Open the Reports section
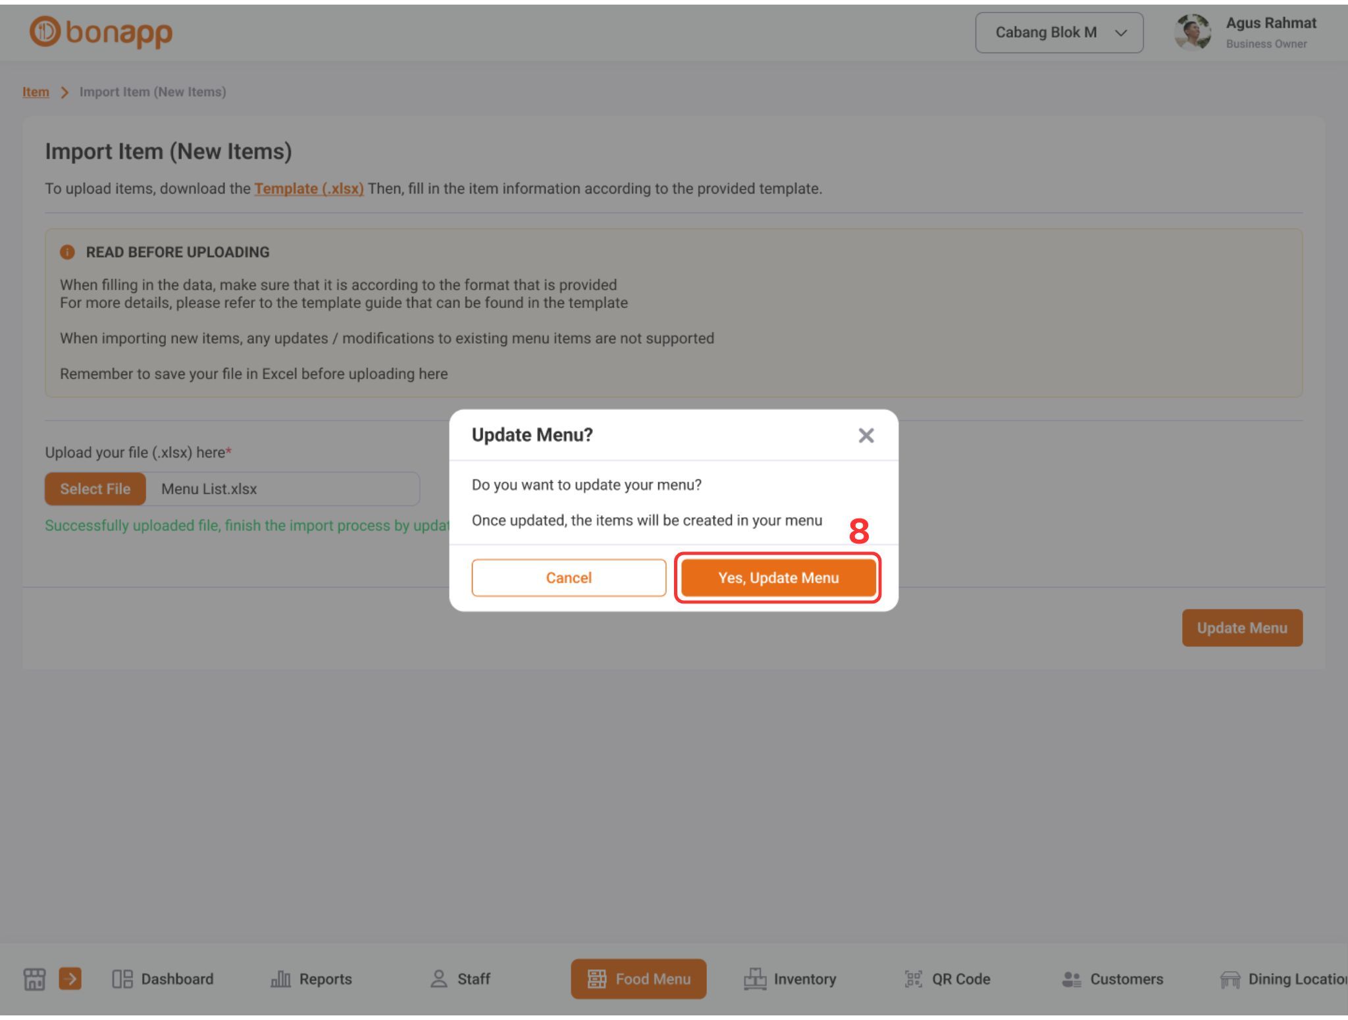The width and height of the screenshot is (1348, 1020). point(311,979)
